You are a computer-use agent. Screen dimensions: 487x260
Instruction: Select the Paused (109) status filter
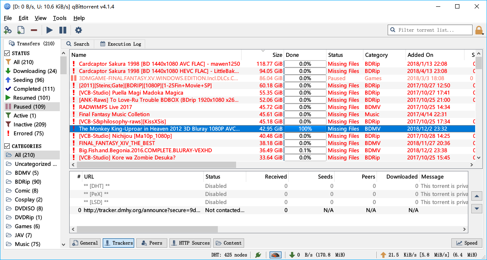point(32,107)
